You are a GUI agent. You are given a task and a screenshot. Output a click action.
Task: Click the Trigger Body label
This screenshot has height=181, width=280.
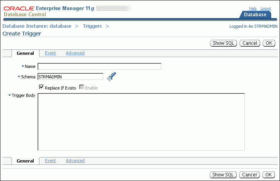(24, 95)
